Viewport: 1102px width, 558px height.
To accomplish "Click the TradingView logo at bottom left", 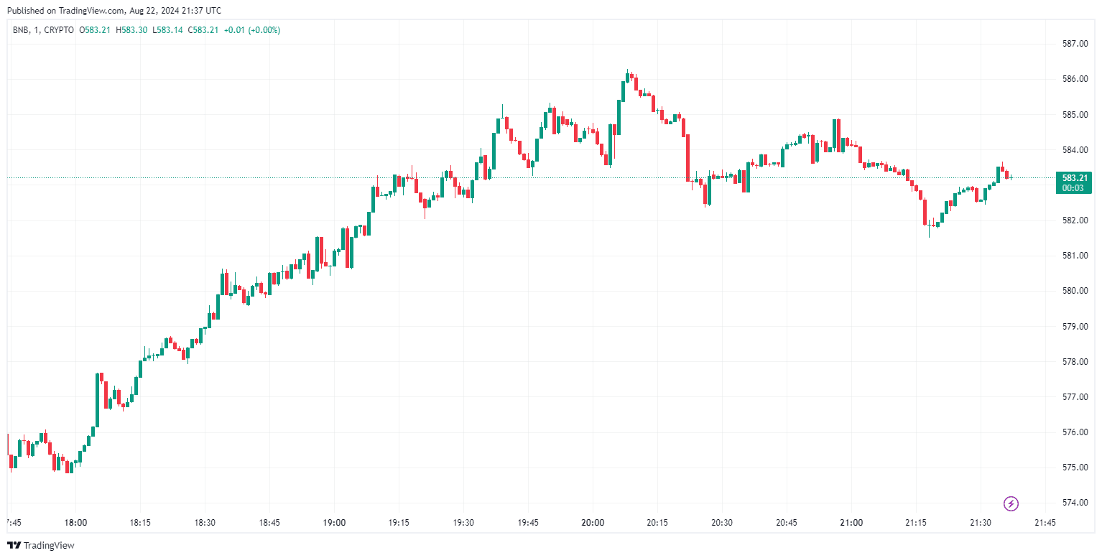I will tap(40, 545).
